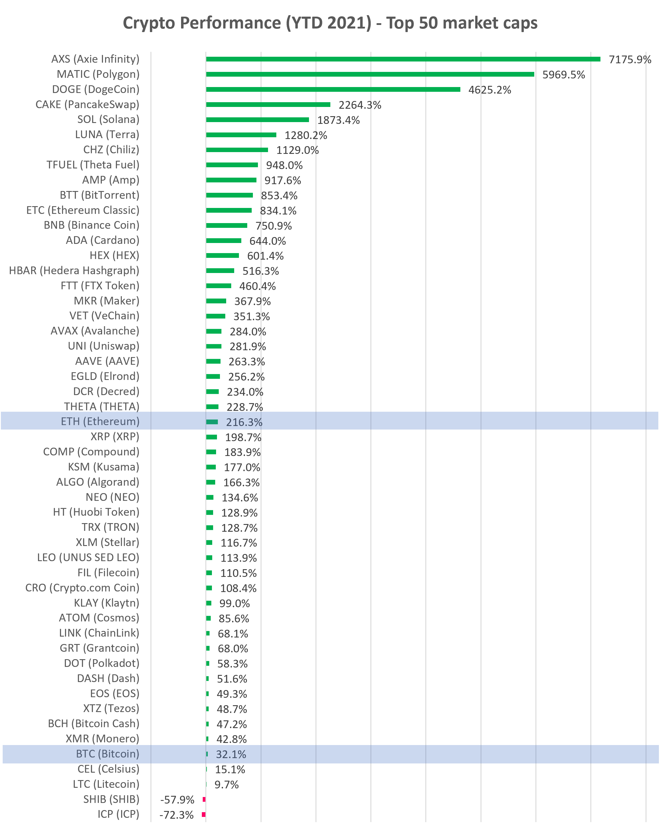
Task: Select the AVAX (Avalanche) label
Action: point(95,331)
